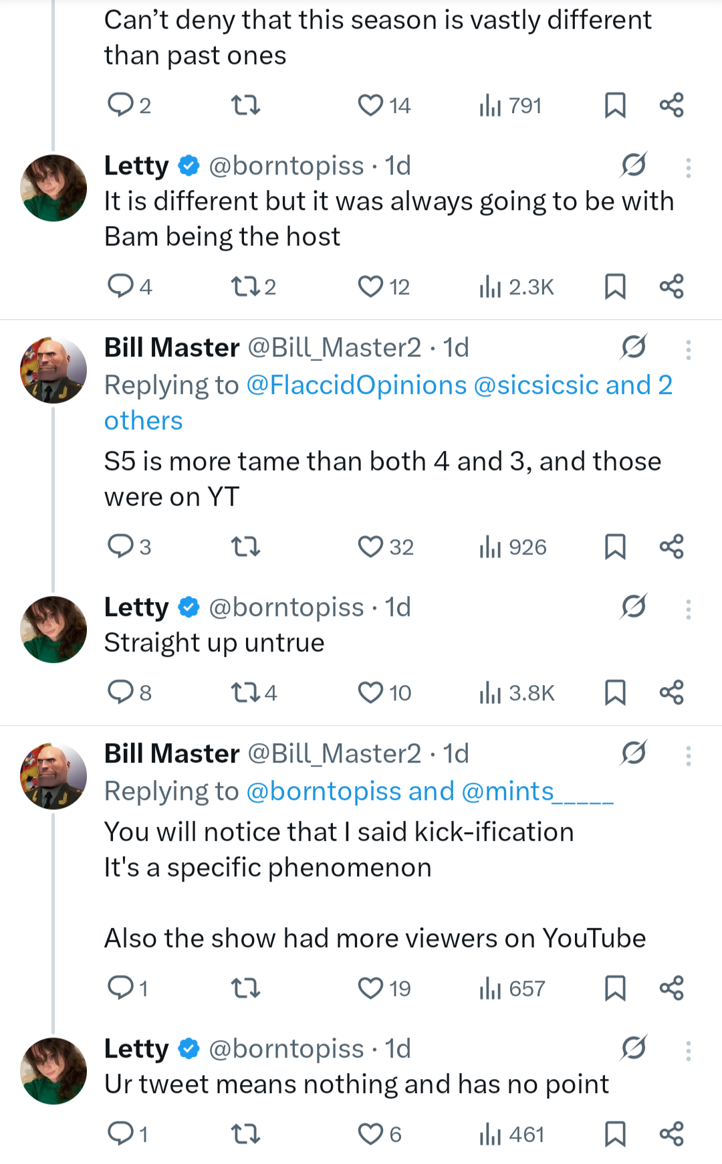Screen dimensions: 722x1164
Task: Open Grok icon on Bill Master's S5 tweet
Action: point(633,347)
